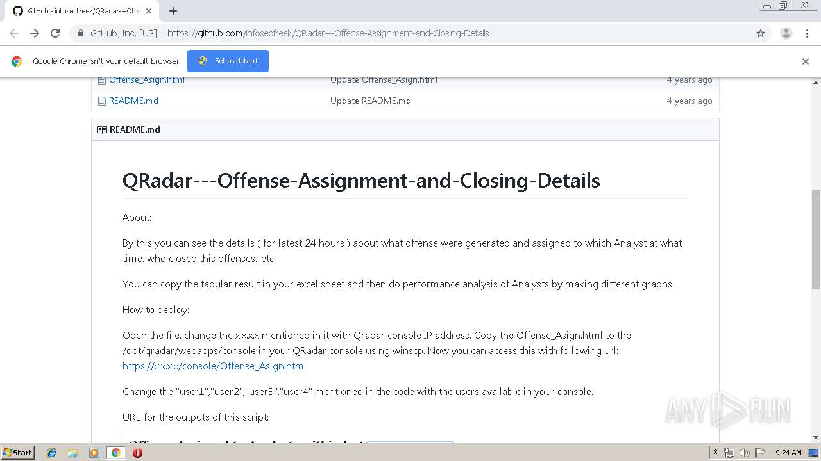
Task: Click the README title heading text
Action: coord(361,181)
